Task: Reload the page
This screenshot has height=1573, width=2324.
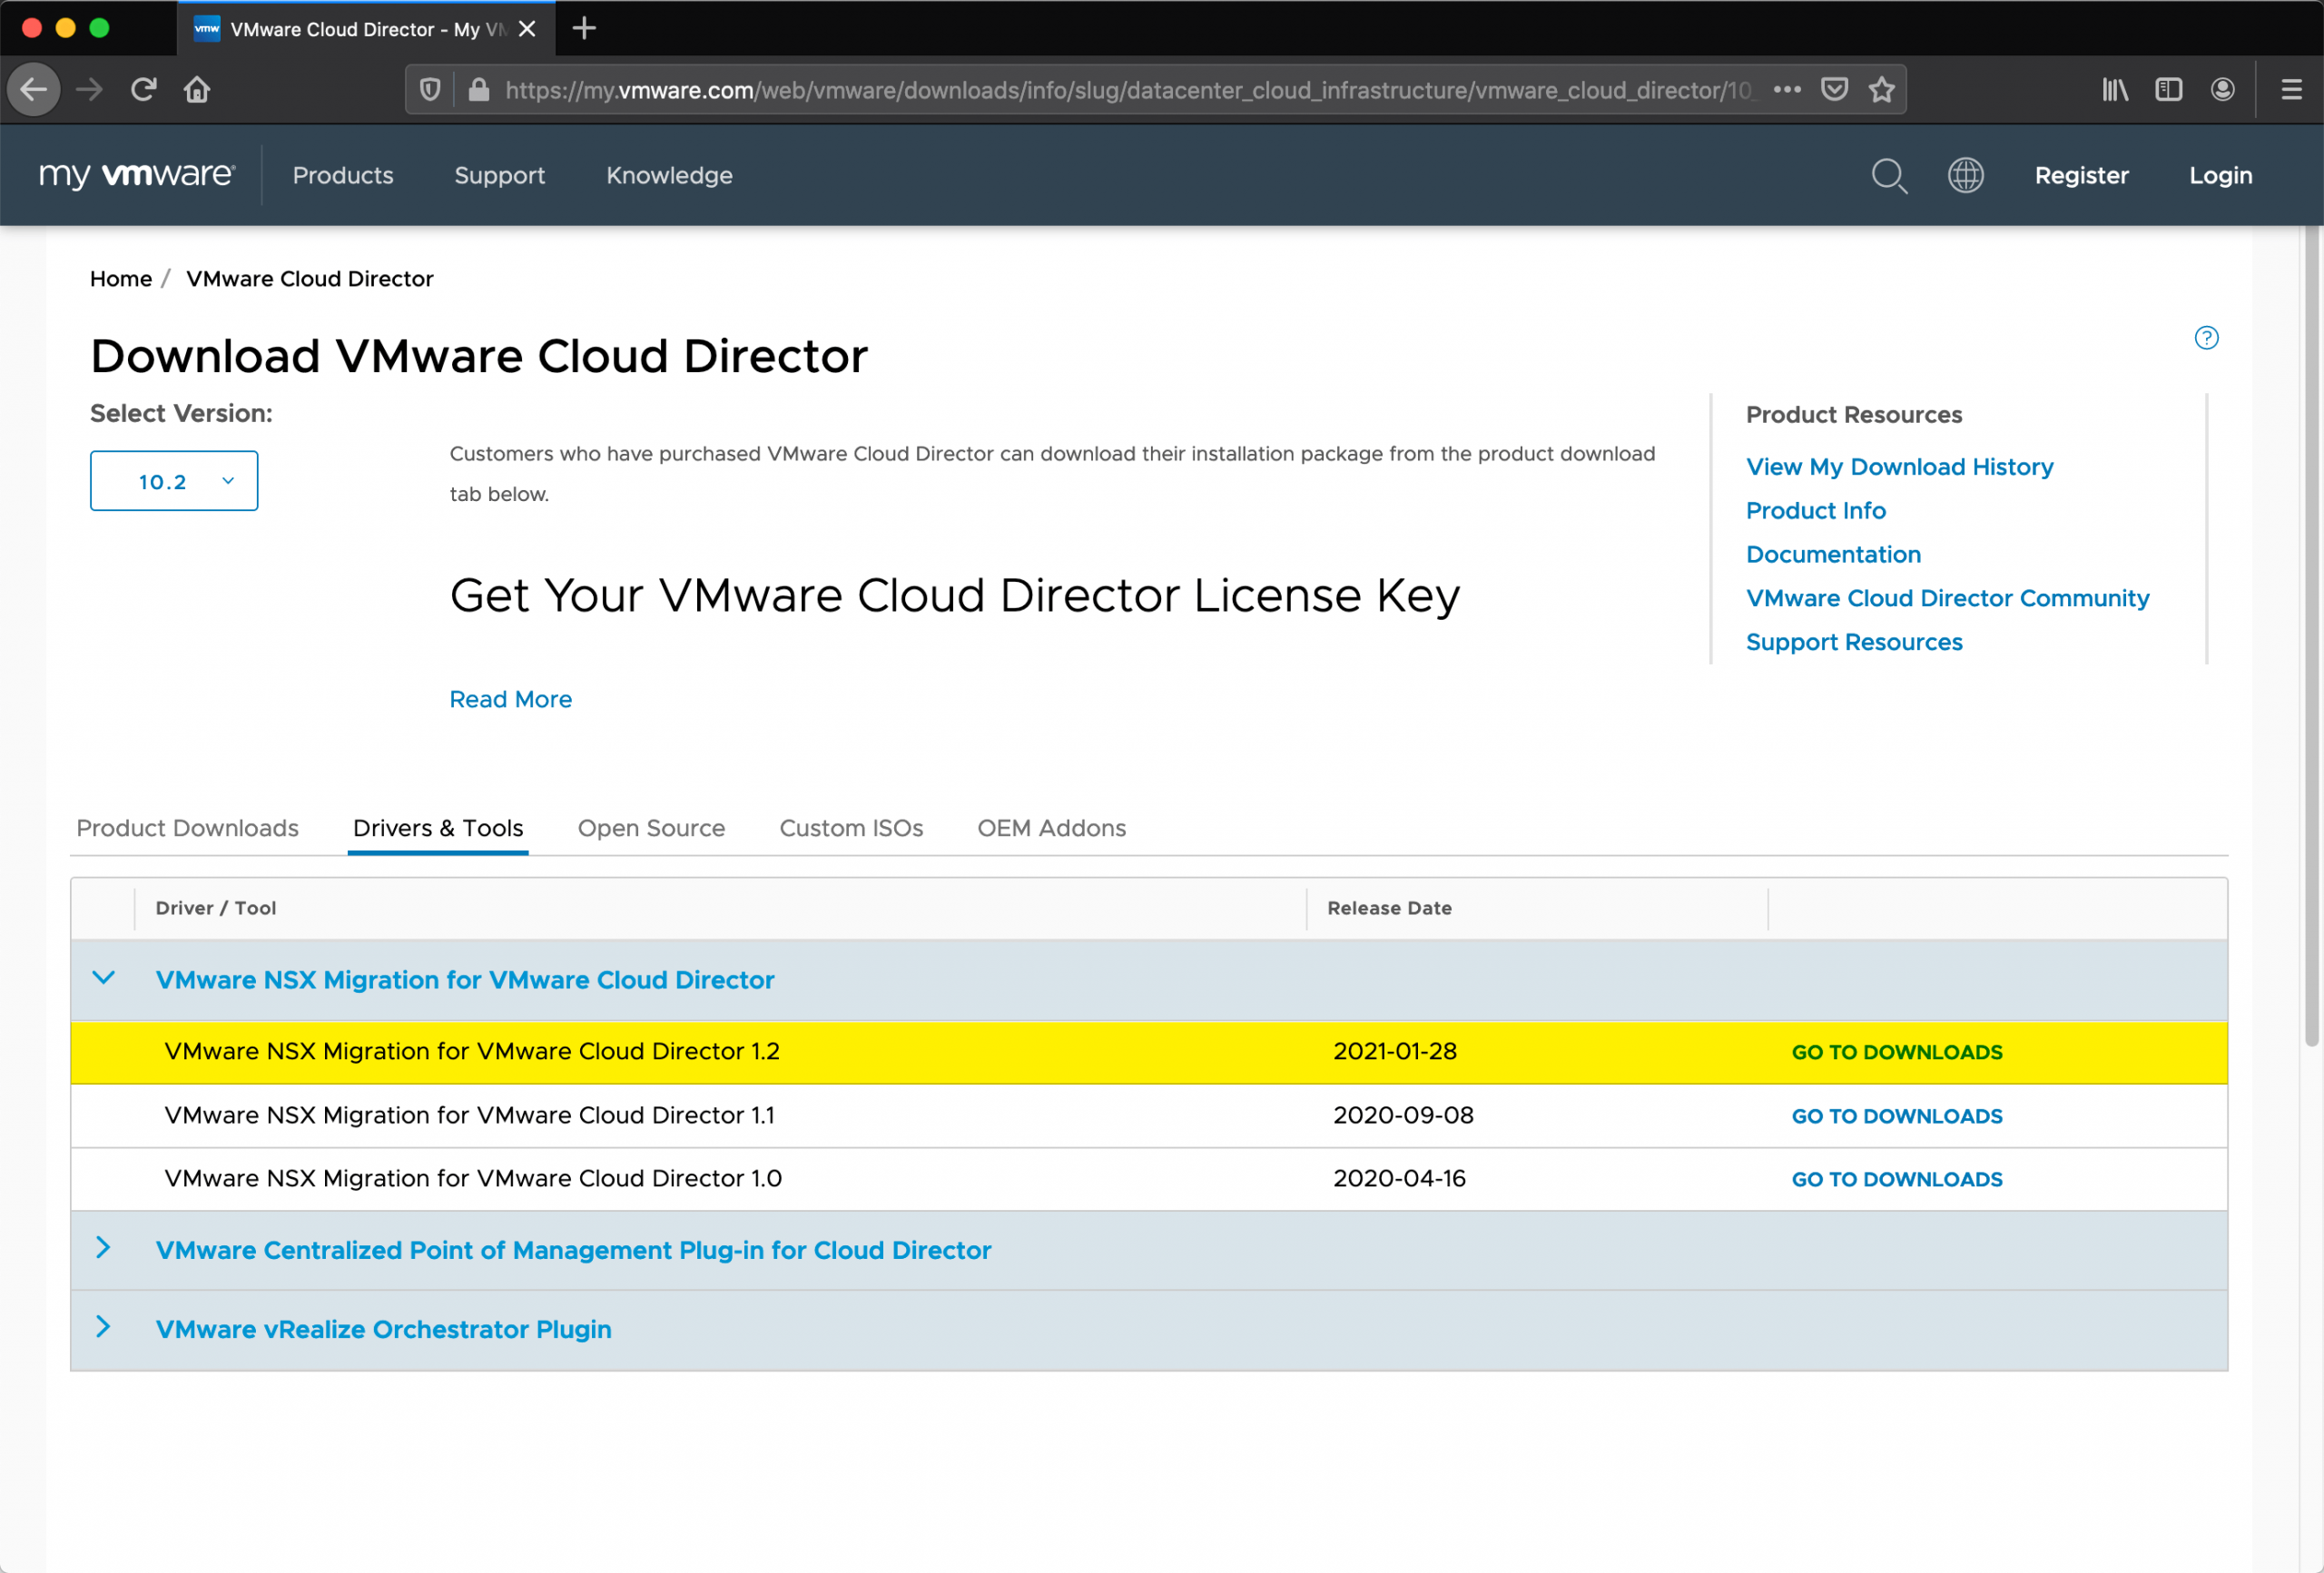Action: (x=143, y=90)
